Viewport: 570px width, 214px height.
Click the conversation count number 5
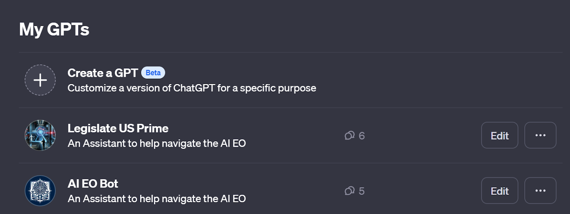[x=362, y=191]
